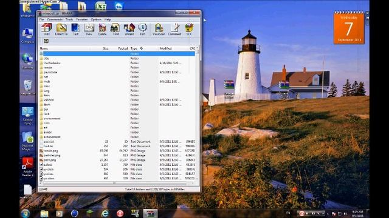
Task: Select the 'armor' folder row
Action: coord(117,132)
